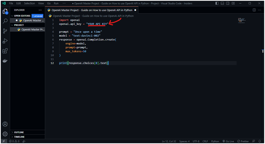The image size is (265, 144).
Task: Open the View menu
Action: click(41, 3)
